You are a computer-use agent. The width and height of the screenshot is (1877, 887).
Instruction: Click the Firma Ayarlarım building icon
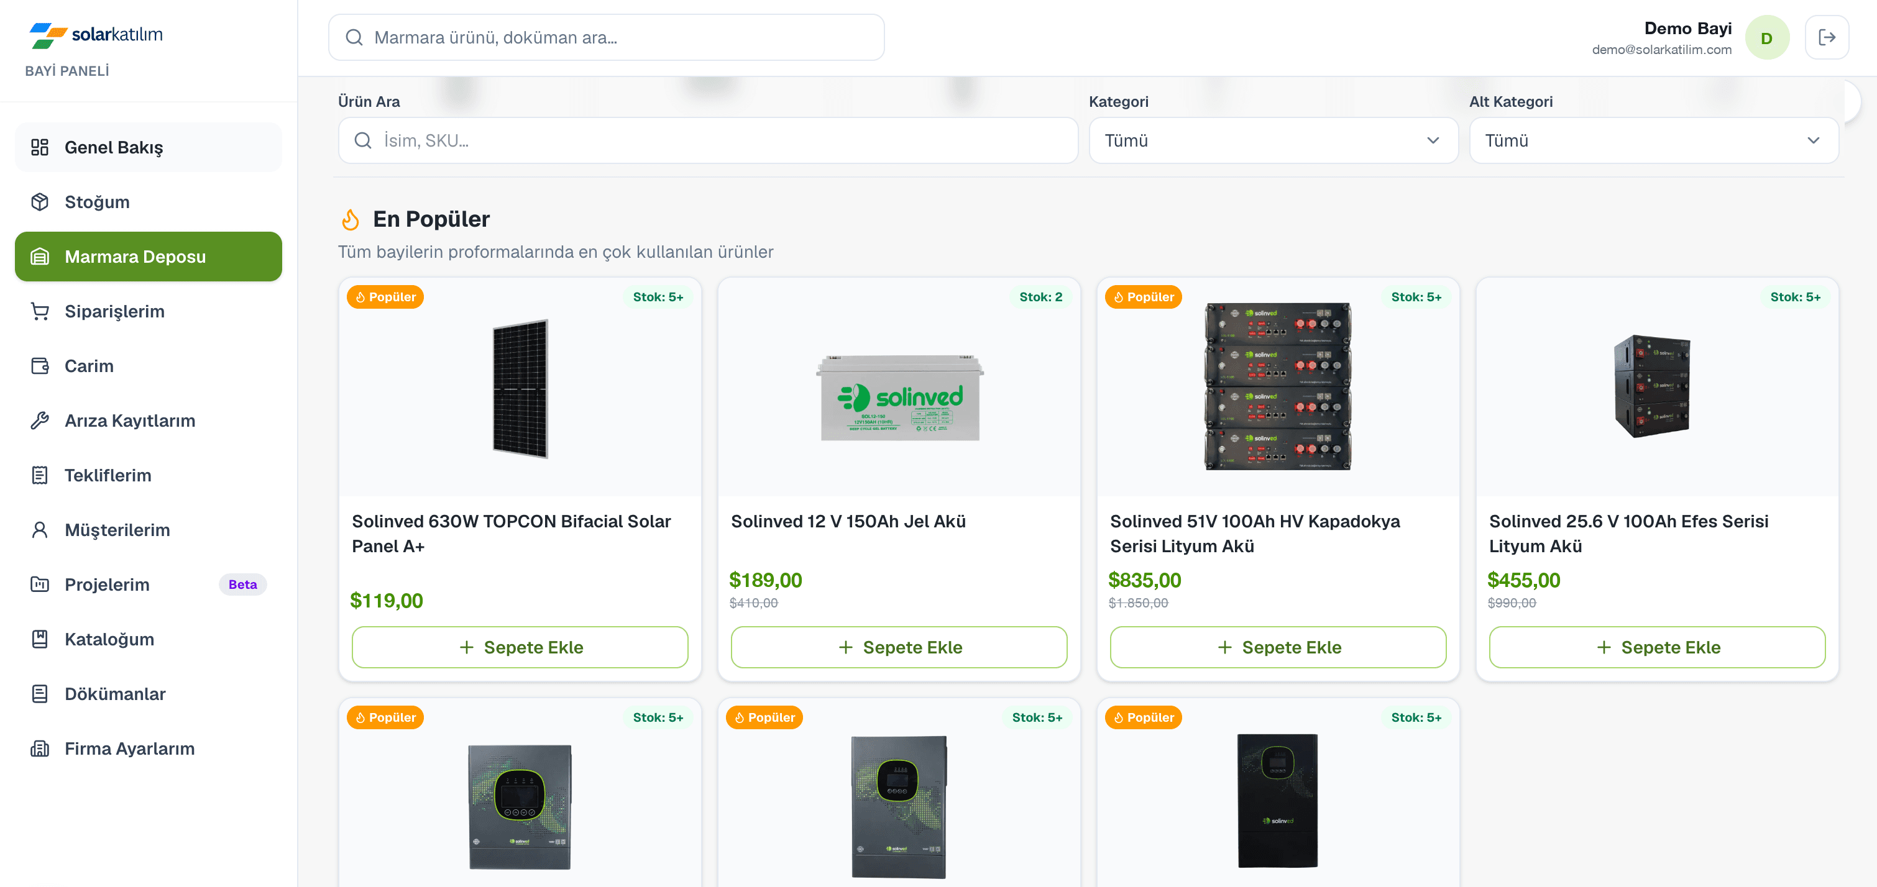point(39,748)
